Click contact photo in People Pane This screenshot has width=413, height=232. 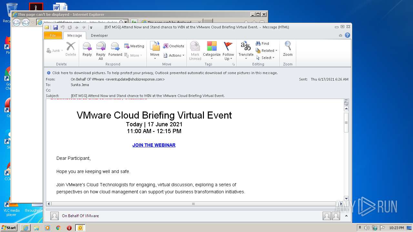pyautogui.click(x=55, y=216)
